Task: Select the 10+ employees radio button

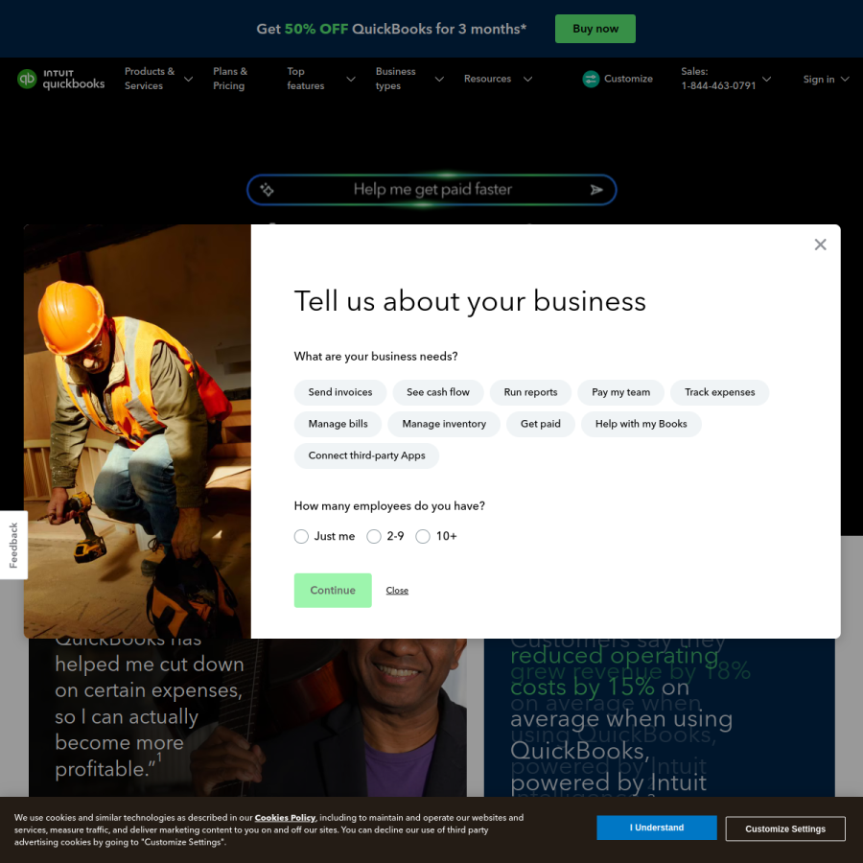Action: pos(423,536)
